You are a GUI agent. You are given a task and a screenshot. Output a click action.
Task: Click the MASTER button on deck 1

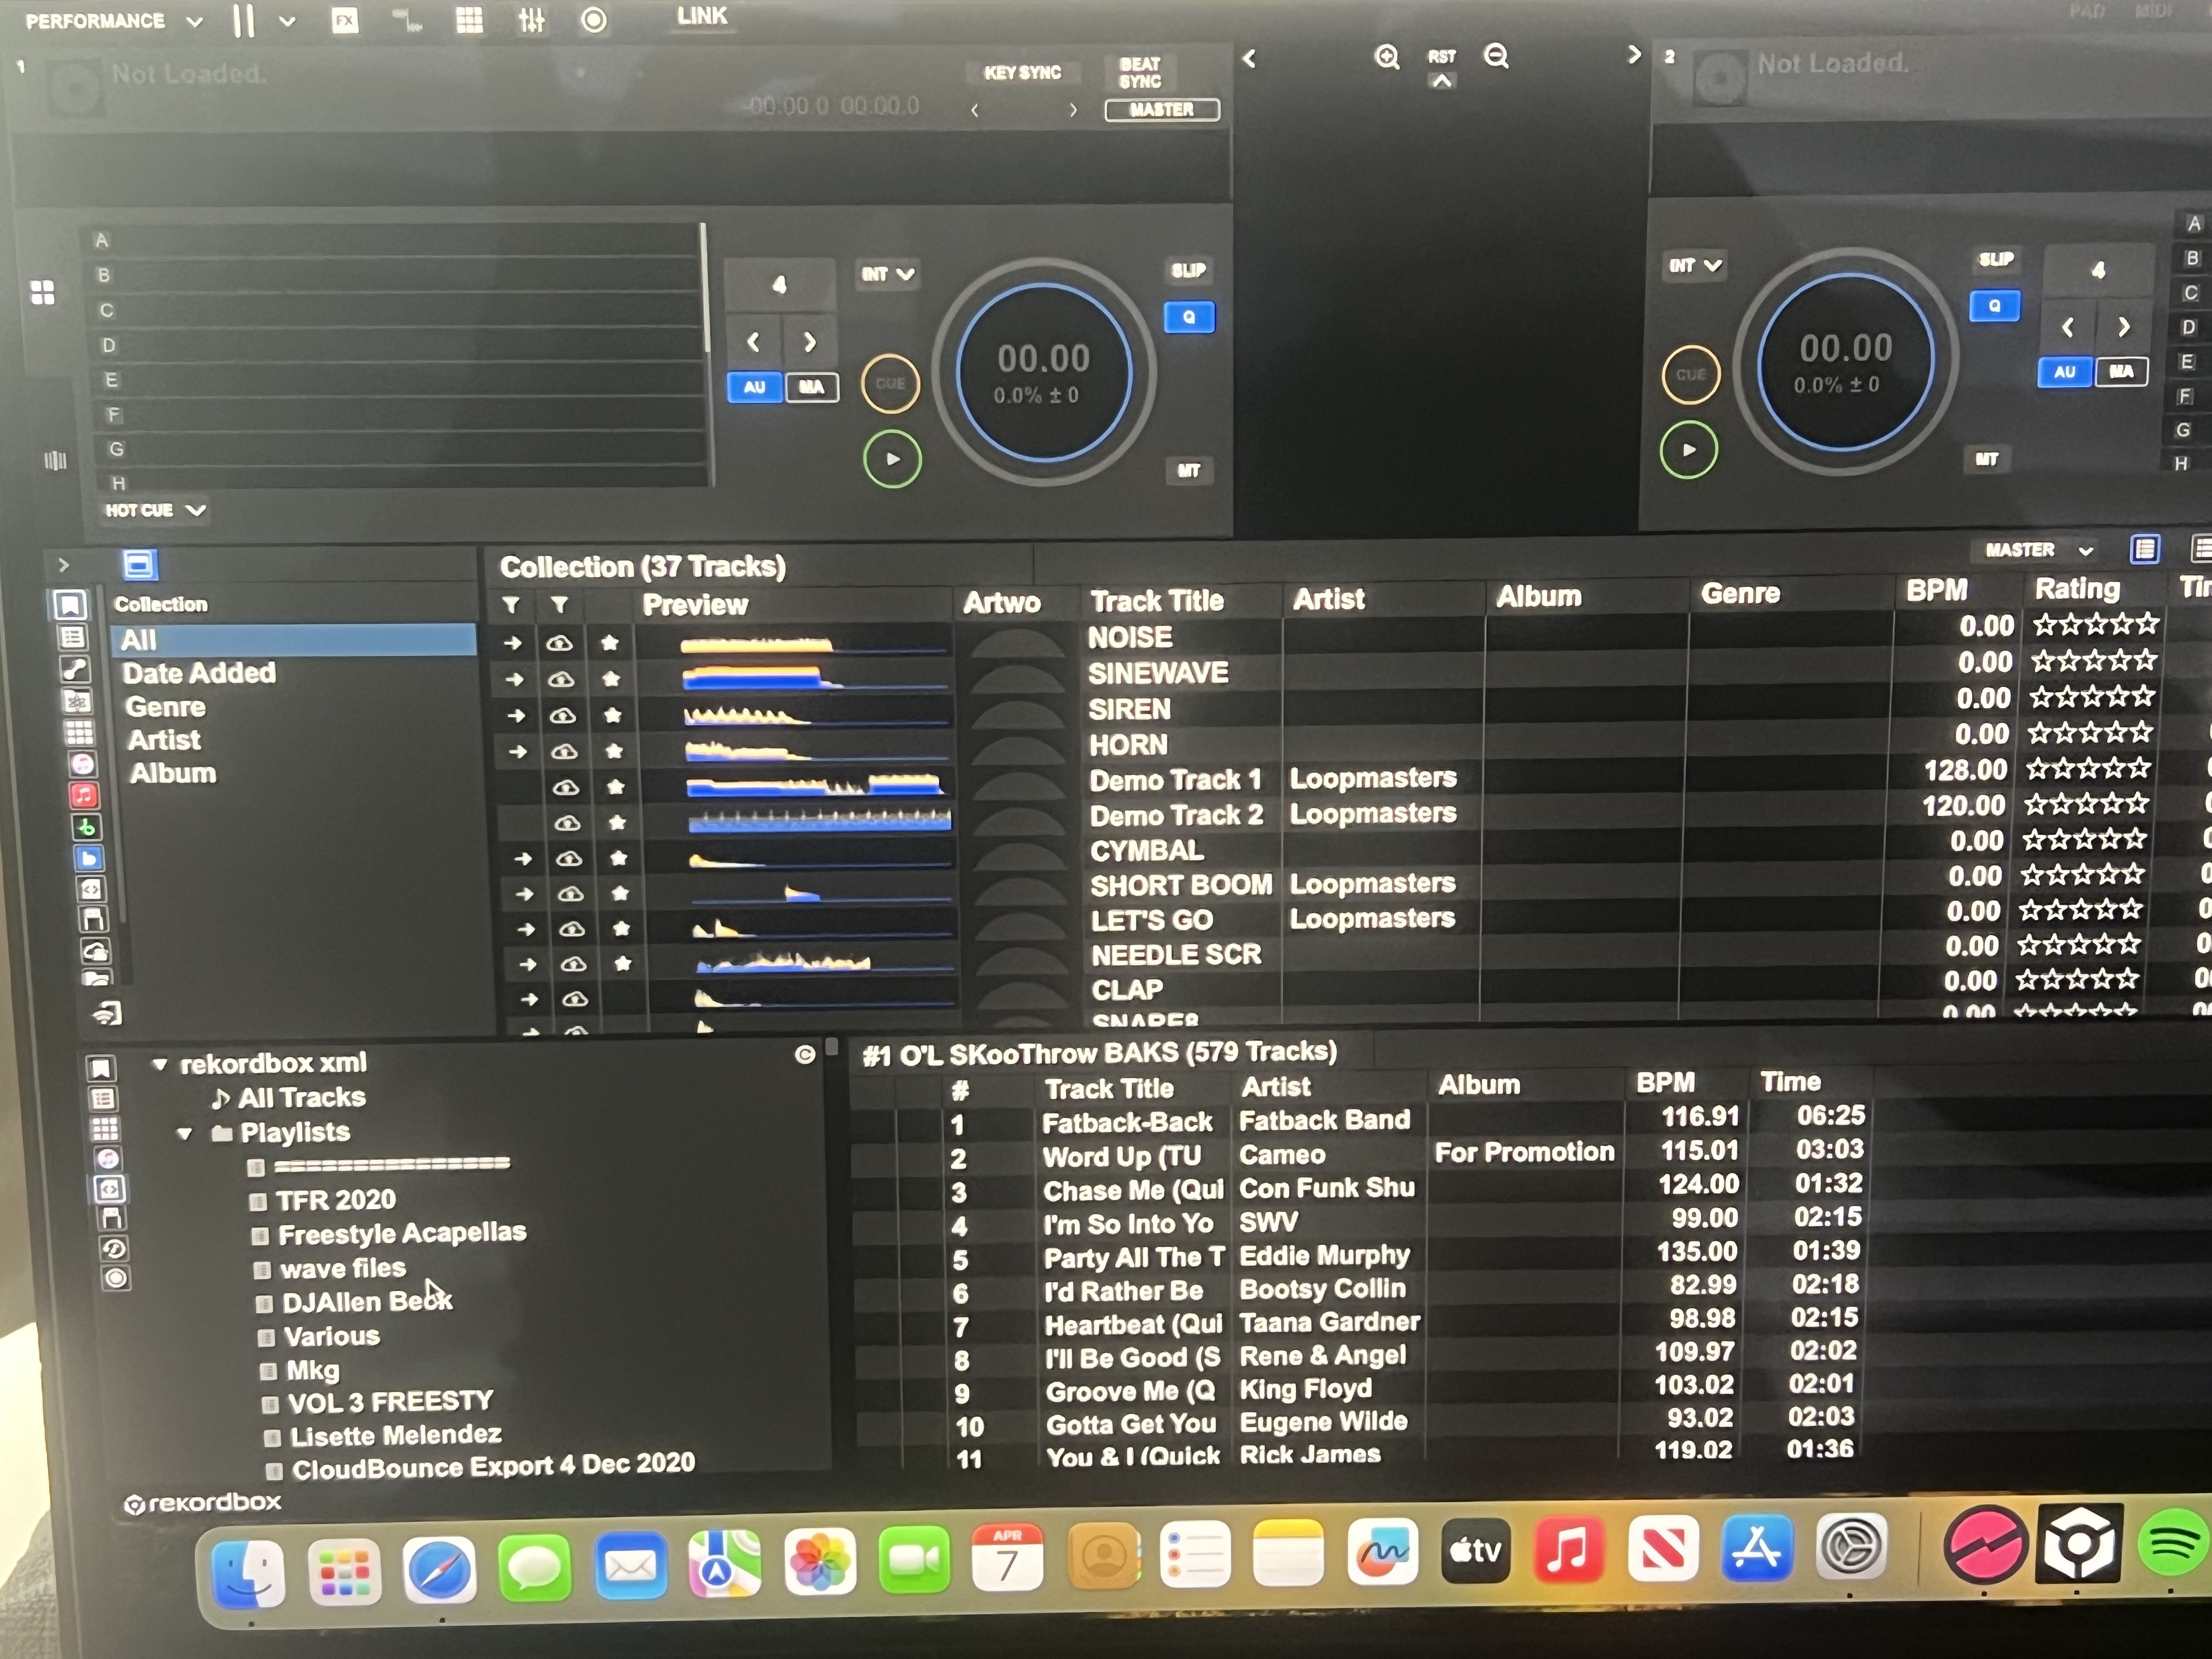coord(1161,110)
